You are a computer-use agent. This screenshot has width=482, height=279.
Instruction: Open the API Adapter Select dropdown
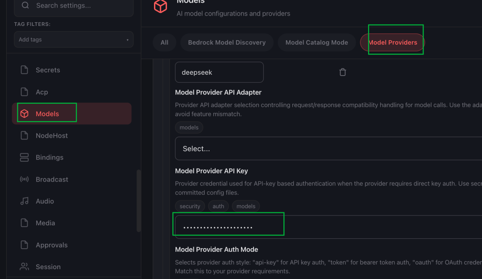[328, 148]
